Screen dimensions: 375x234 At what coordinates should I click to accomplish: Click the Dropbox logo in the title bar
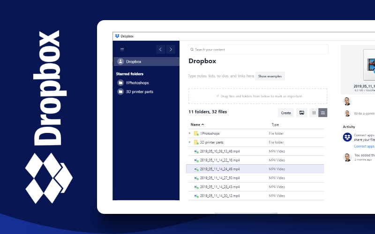pos(117,36)
